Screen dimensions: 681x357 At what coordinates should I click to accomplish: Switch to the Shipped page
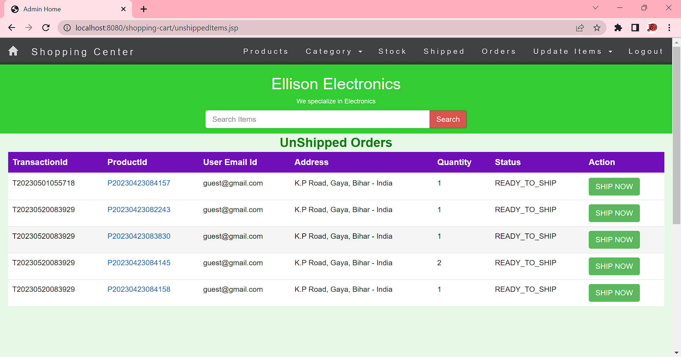tap(444, 51)
